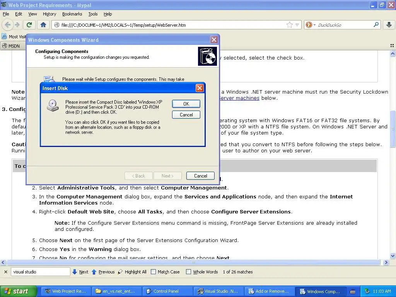Close the Insert Disk dialog
Viewport: 396px width, 297px height.
coord(200,88)
